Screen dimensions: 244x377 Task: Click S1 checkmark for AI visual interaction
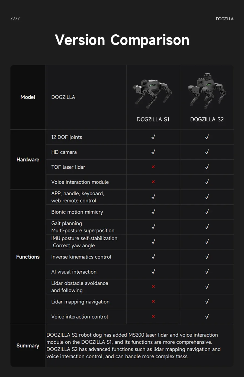(153, 272)
